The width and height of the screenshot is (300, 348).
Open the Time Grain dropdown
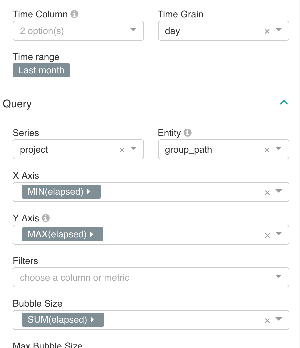279,31
